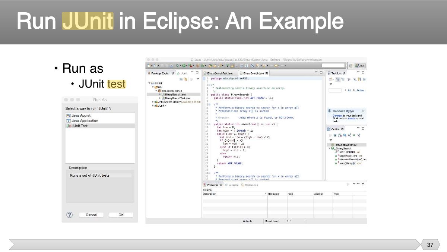Viewport: 447px width, 252px height.
Task: Click the green Run button in Eclipse toolbar
Action: tap(184, 66)
